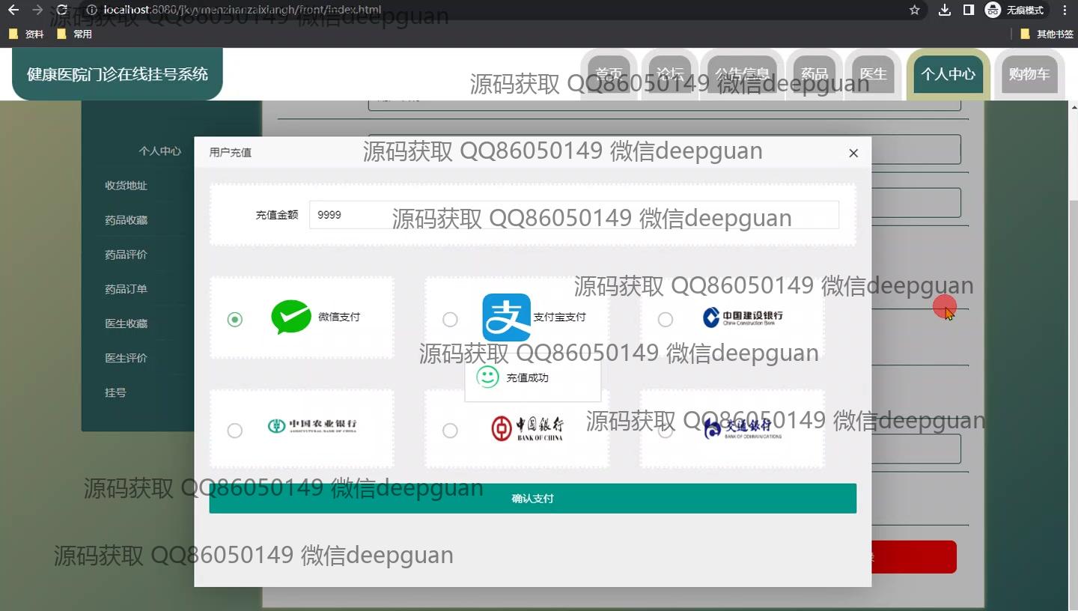Close the 用户充值 dialog
This screenshot has width=1078, height=611.
853,153
